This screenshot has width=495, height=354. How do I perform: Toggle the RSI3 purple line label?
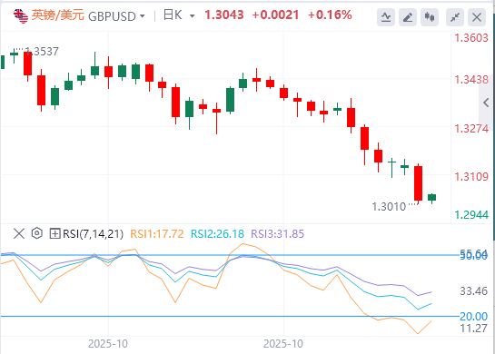[x=278, y=234]
